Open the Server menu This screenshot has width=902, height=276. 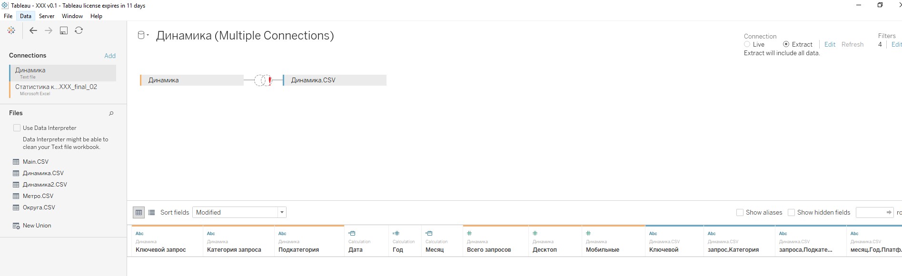46,16
